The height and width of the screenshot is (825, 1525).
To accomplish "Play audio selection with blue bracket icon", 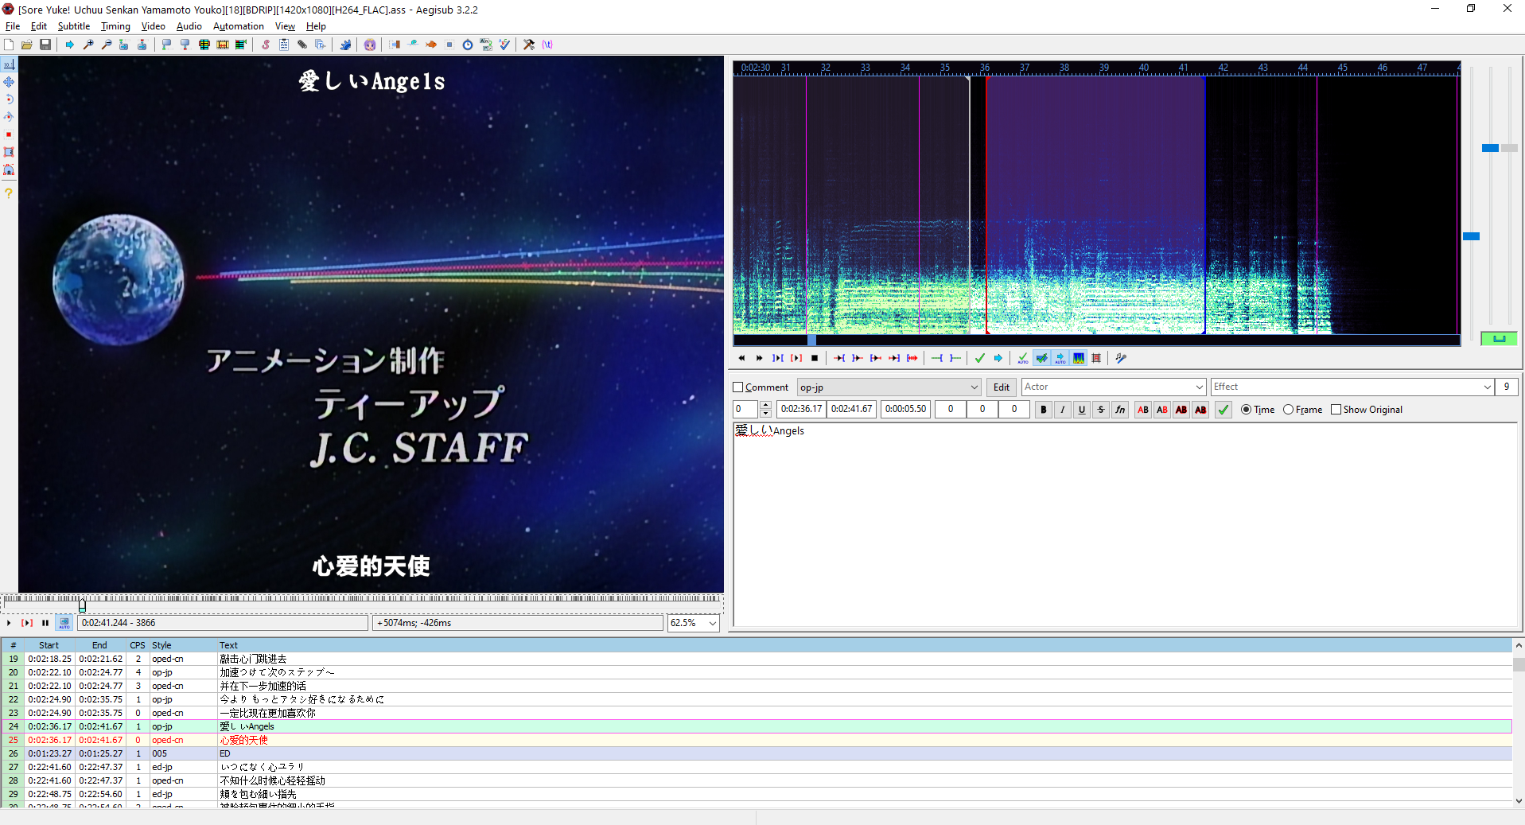I will pyautogui.click(x=778, y=358).
